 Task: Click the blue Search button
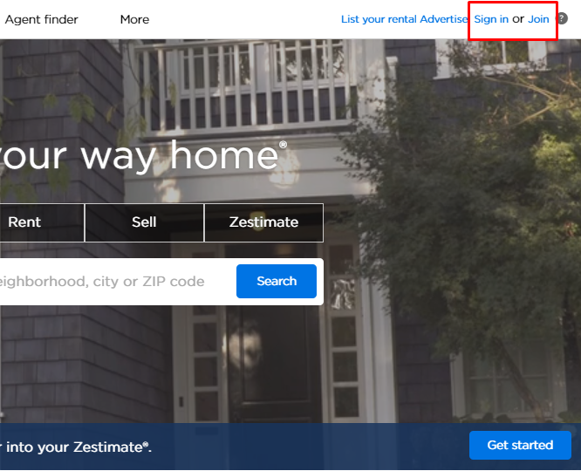pyautogui.click(x=277, y=281)
